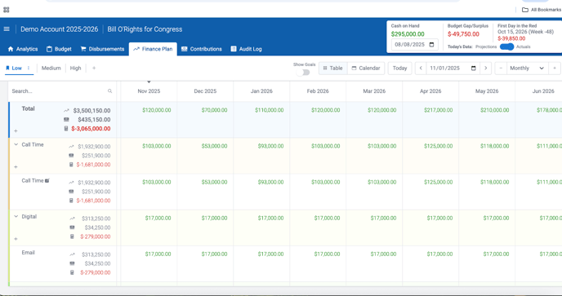Click the Nov 2025 column header

149,91
